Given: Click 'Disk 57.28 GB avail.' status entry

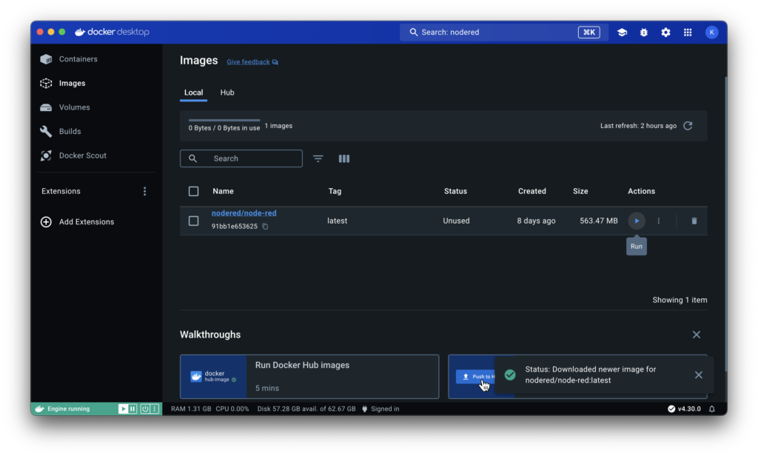Looking at the screenshot, I should [x=306, y=409].
